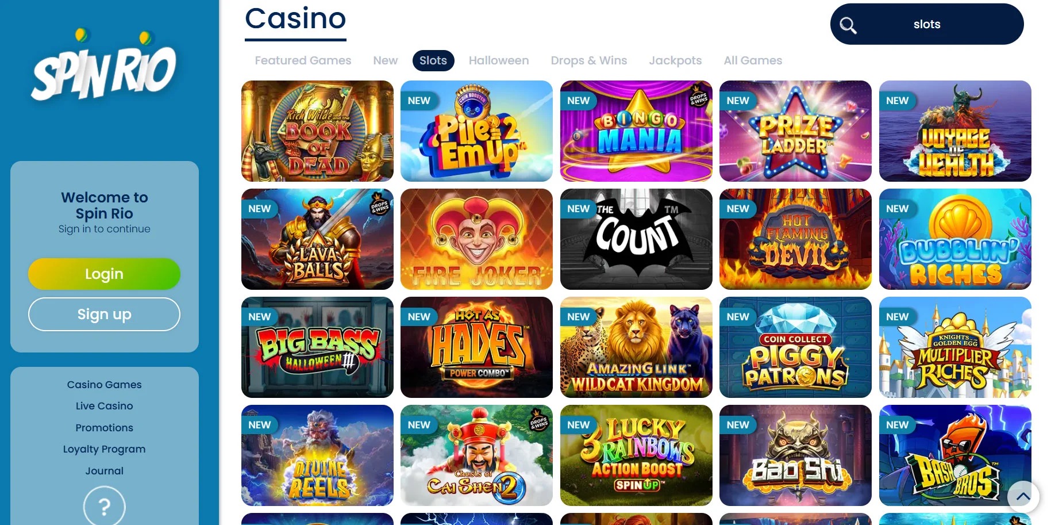Launch the Bash Bros game

coord(955,455)
